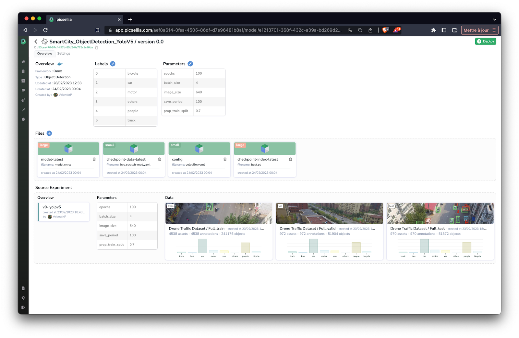Open Drone Traffic Dataset / Full_test
The width and height of the screenshot is (519, 338).
417,229
